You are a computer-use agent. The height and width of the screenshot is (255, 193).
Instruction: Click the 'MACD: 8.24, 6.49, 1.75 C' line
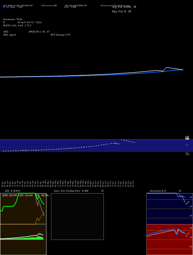pos(17,25)
